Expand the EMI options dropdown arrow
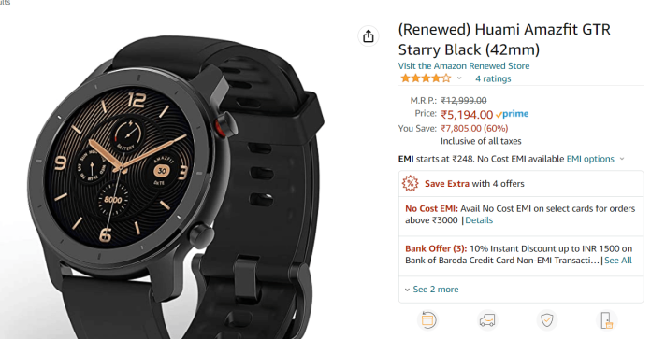Screen dimensions: 651x339 point(622,159)
